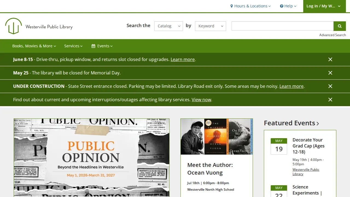Click 'Westerville North High School' venue text
The image size is (350, 197).
point(211,190)
